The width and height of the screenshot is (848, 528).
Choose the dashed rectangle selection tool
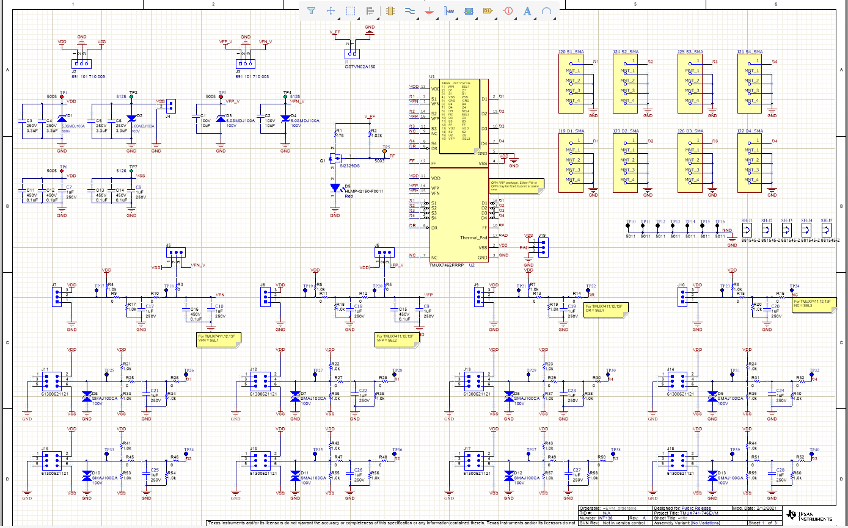click(x=351, y=11)
